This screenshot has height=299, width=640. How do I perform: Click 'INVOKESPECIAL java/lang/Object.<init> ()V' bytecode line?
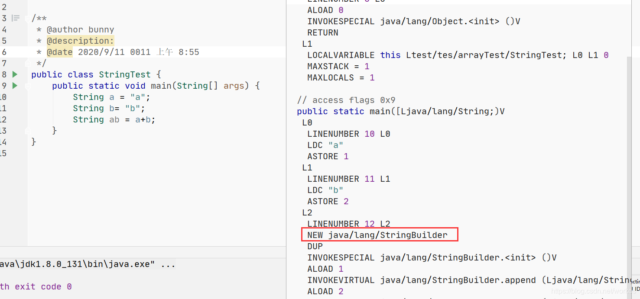413,21
